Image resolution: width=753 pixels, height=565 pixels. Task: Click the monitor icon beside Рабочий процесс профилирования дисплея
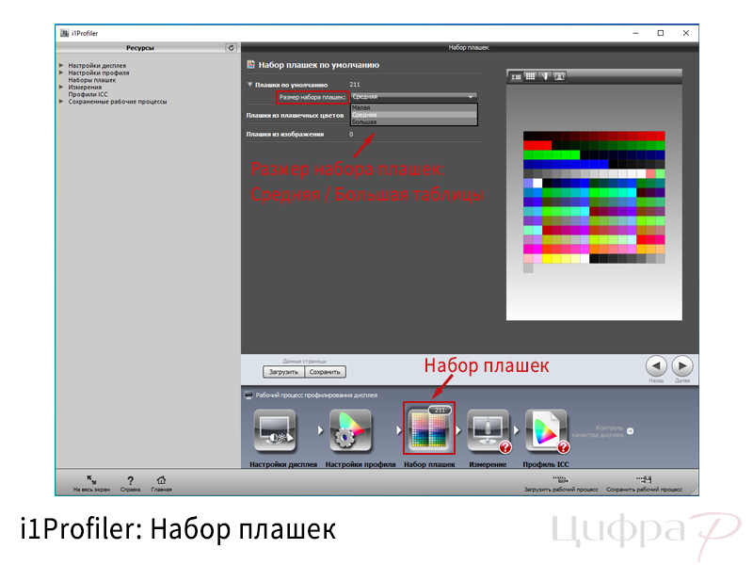[x=248, y=395]
